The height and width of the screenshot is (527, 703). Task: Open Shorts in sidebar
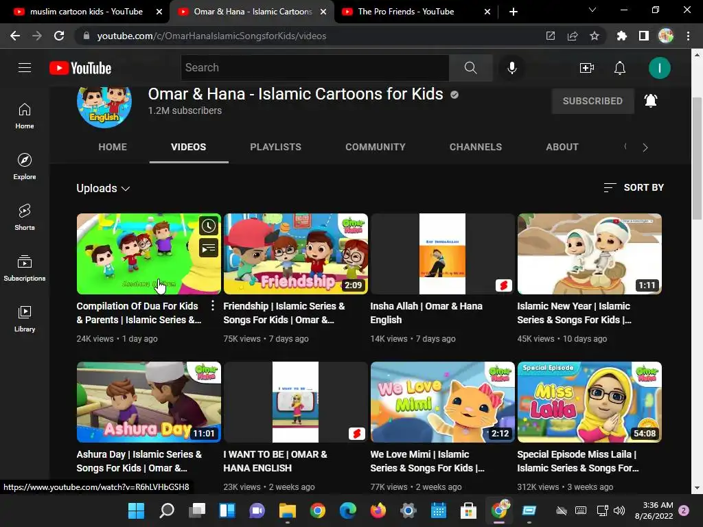coord(25,217)
